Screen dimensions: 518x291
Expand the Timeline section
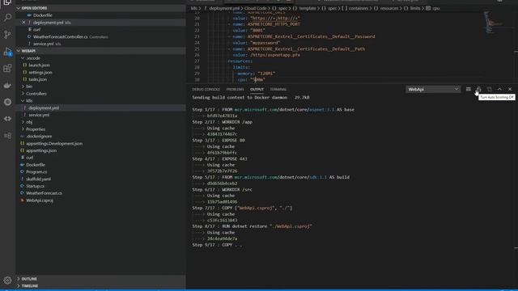pyautogui.click(x=100, y=286)
